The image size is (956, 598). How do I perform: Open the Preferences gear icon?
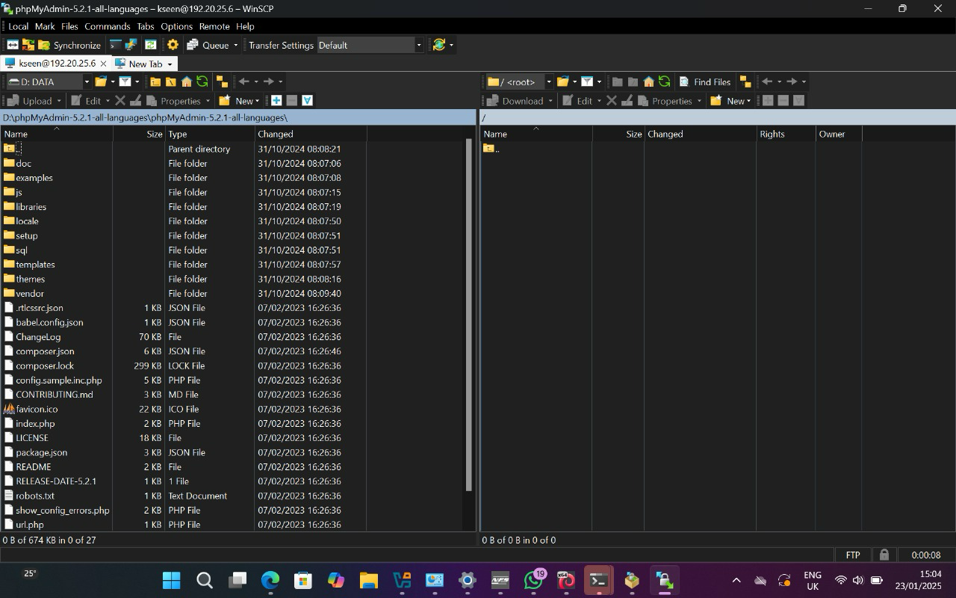point(173,45)
